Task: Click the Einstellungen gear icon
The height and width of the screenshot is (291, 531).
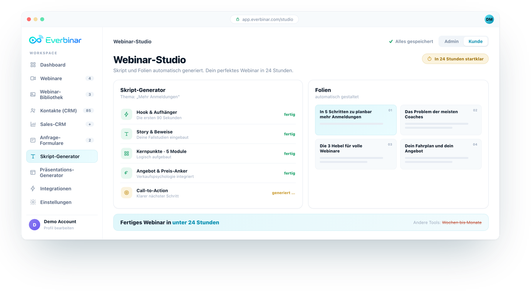Action: 33,202
